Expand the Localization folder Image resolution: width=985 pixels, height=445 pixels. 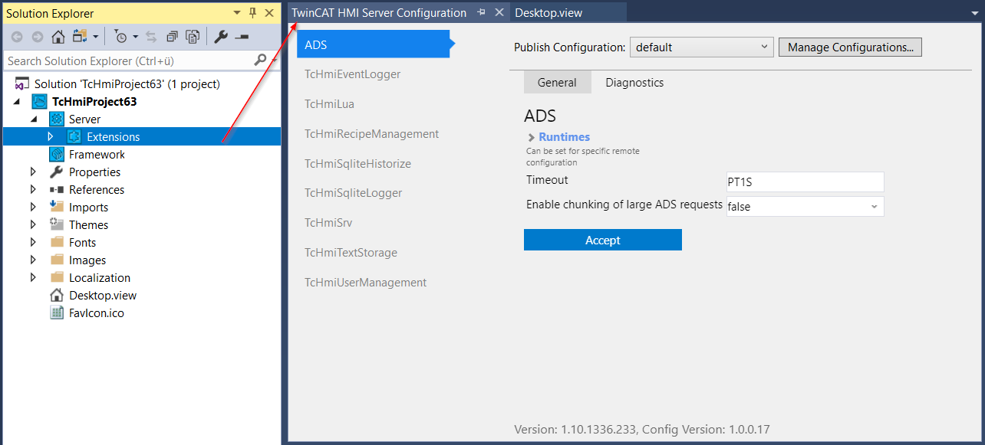[x=33, y=277]
